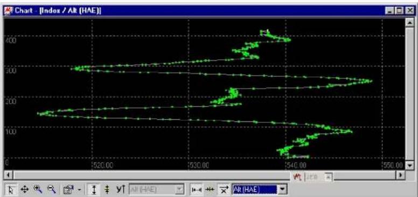This screenshot has height=197, width=418.
Task: Click horizontal scrollbar left arrow
Action: [9, 175]
